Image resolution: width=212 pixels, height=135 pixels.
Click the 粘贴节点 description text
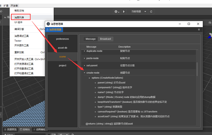click(125, 58)
